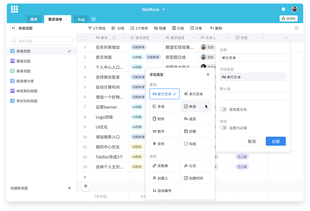The image size is (310, 211).
Task: Collapse the sidebar with the arrow icon
Action: [x=13, y=28]
